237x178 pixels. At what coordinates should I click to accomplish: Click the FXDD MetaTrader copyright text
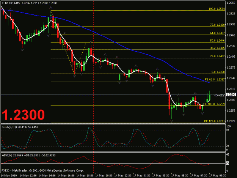[x=42, y=170]
